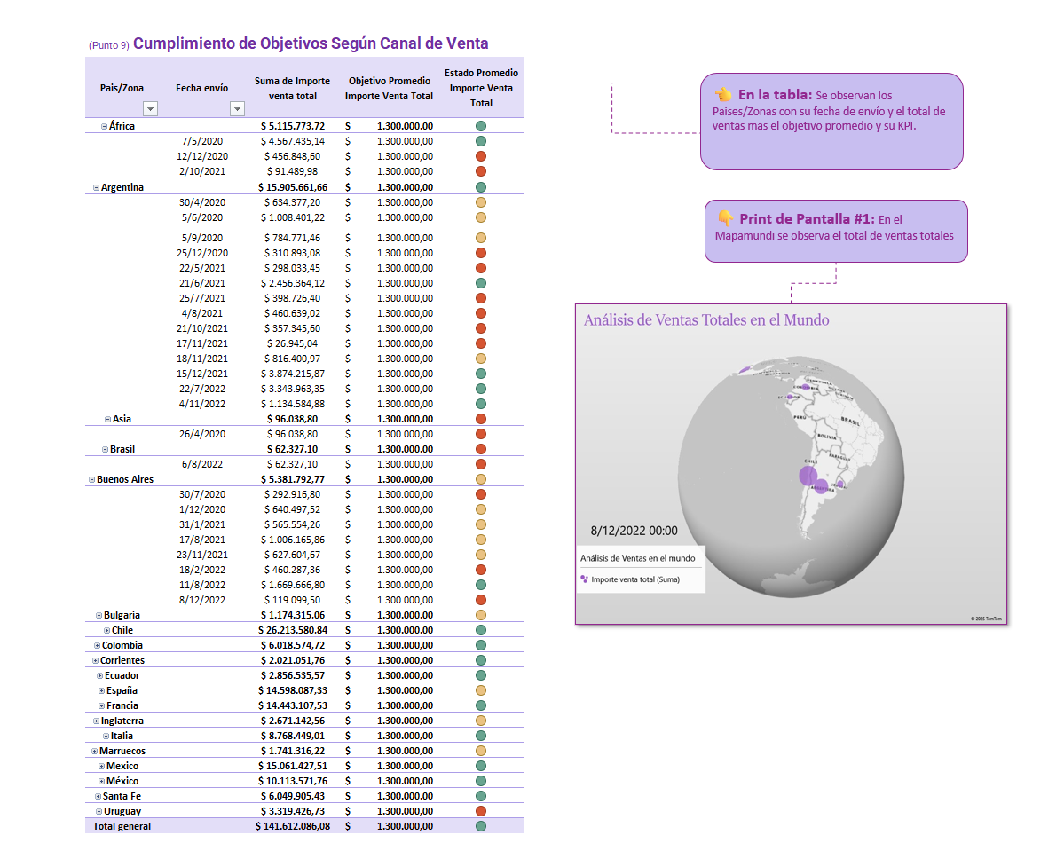The height and width of the screenshot is (851, 1064).
Task: Expand the Uruguay group
Action: tap(99, 812)
